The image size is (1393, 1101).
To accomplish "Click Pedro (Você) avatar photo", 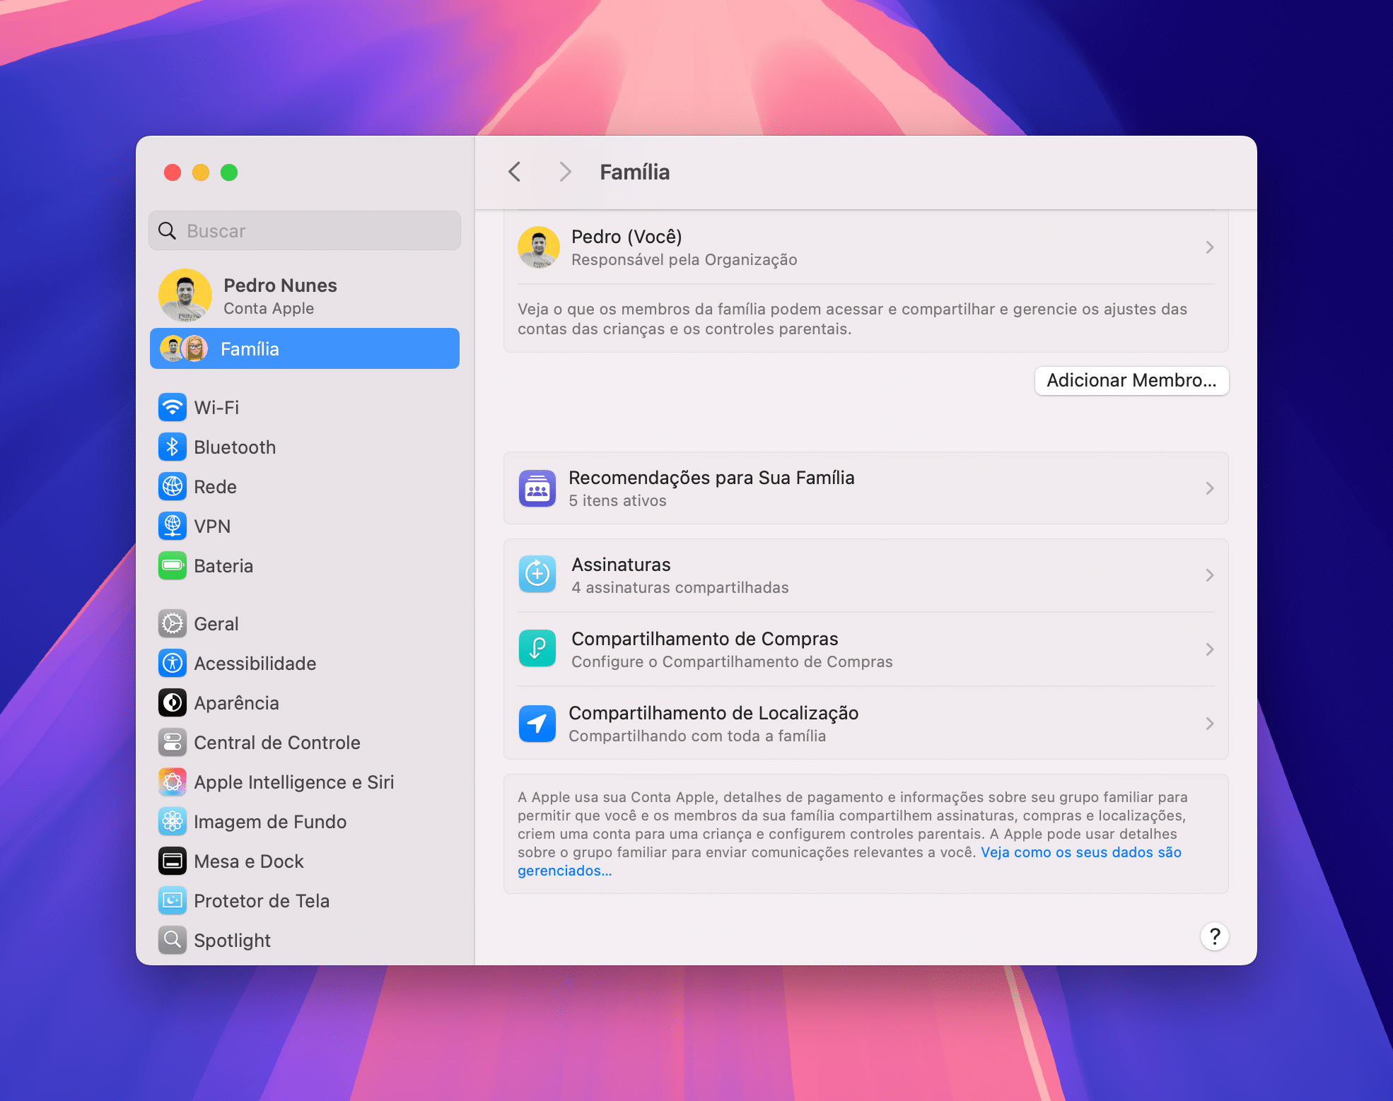I will tap(539, 247).
